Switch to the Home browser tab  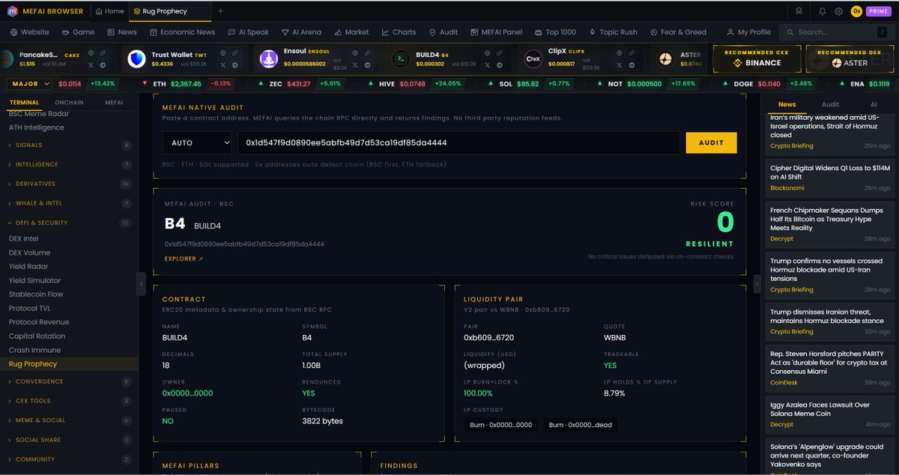[109, 11]
